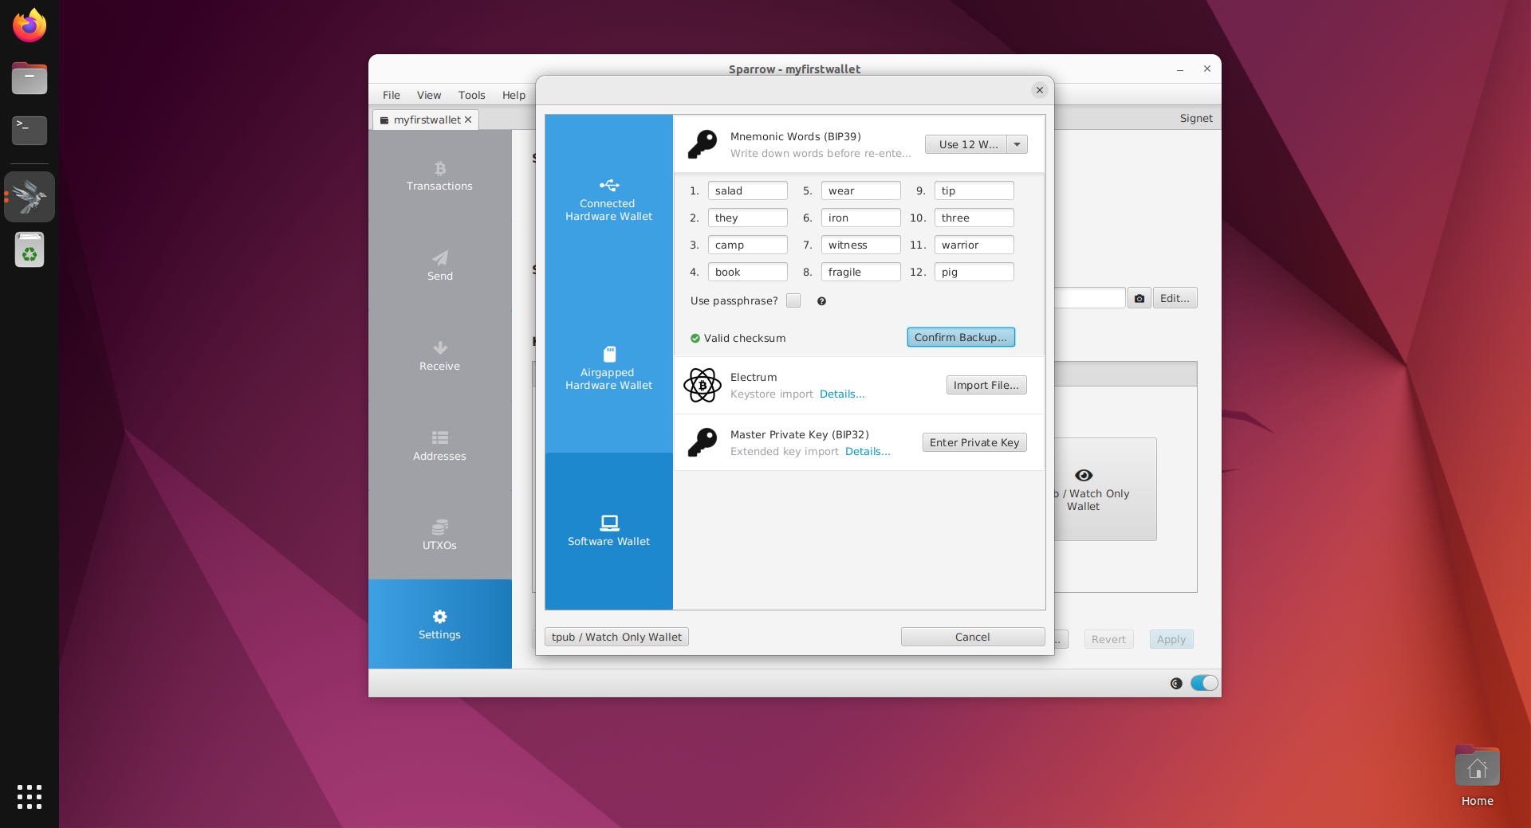
Task: Open the Home folder desktop icon
Action: coord(1477,776)
